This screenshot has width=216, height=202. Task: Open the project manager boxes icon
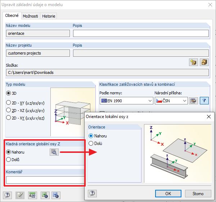[204, 62]
